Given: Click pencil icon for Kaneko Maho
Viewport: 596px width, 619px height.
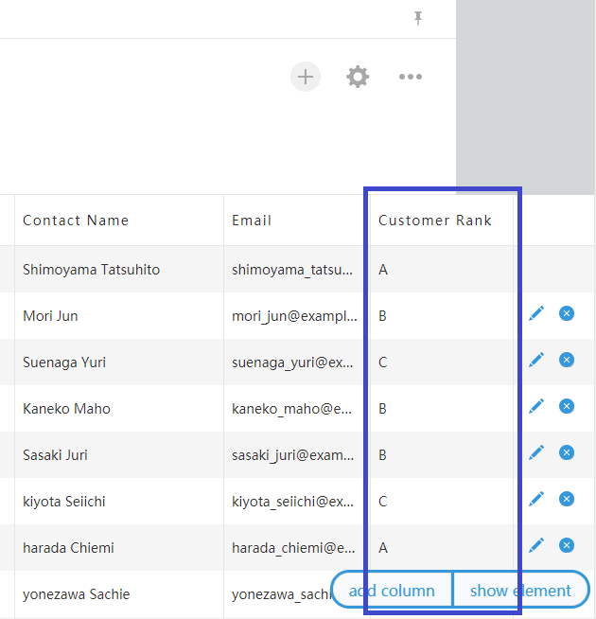Looking at the screenshot, I should pyautogui.click(x=536, y=406).
